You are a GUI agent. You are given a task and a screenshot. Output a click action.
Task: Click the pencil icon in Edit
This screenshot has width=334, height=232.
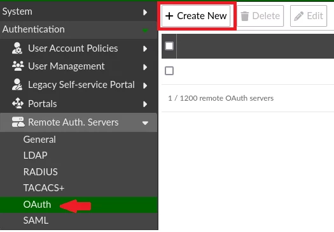coord(298,16)
